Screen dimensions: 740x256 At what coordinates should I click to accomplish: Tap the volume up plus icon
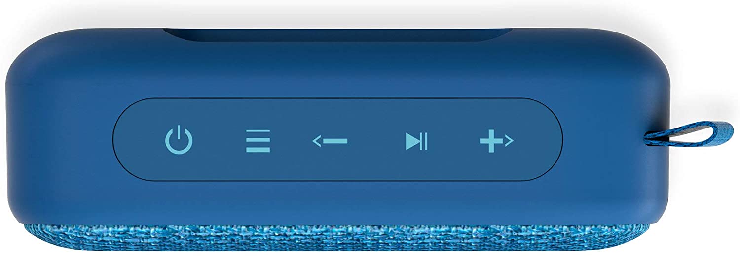point(497,141)
